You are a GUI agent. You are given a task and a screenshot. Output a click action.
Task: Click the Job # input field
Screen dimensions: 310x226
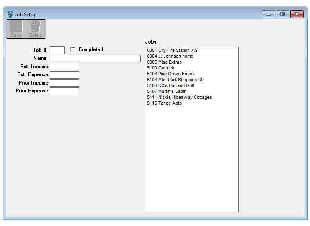coord(57,50)
